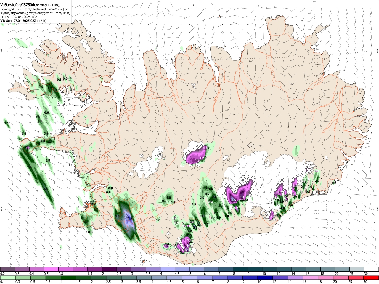Click the '25' label in the upper legend row
The width and height of the screenshot is (379, 284).
pyautogui.click(x=351, y=274)
